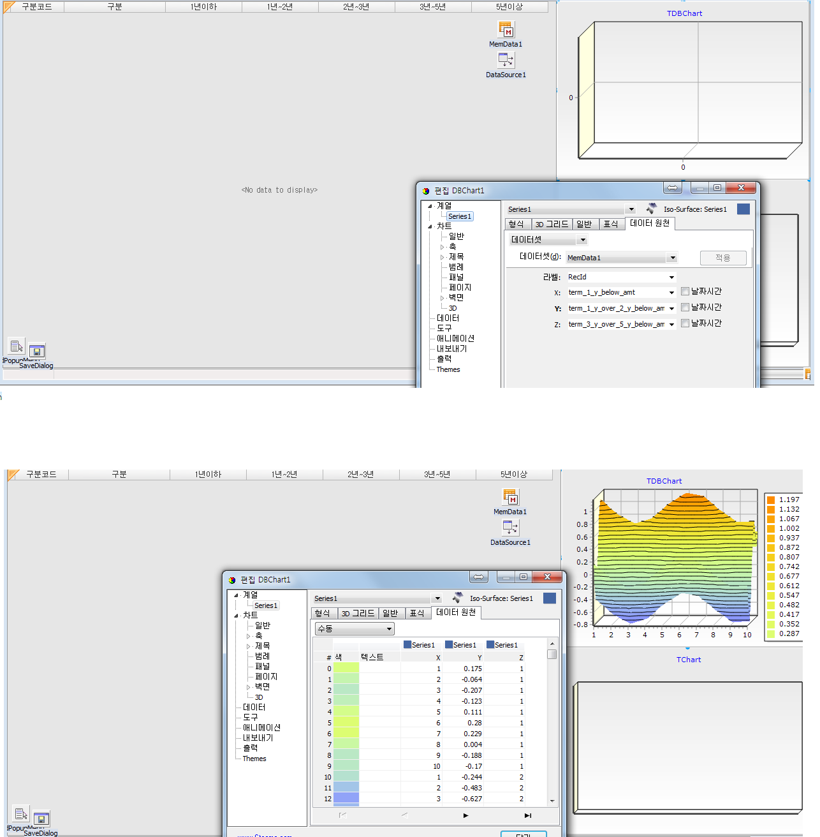The image size is (820, 837).
Task: Expand the 제목 tree node in upper dialog
Action: (443, 257)
